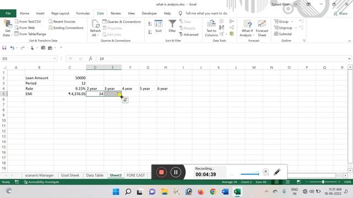353x198 pixels.
Task: Open Group dropdown arrow
Action: pos(292,21)
